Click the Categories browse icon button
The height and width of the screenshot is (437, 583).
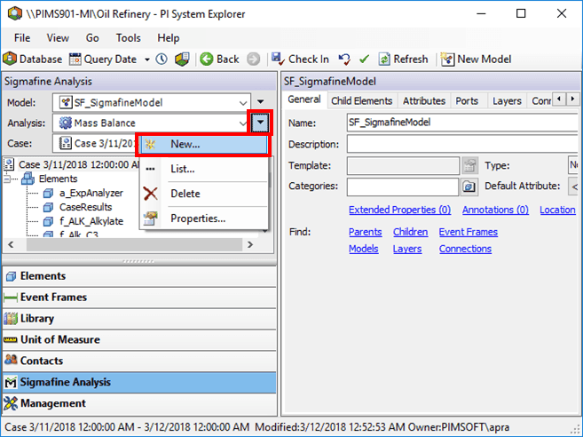tap(469, 187)
